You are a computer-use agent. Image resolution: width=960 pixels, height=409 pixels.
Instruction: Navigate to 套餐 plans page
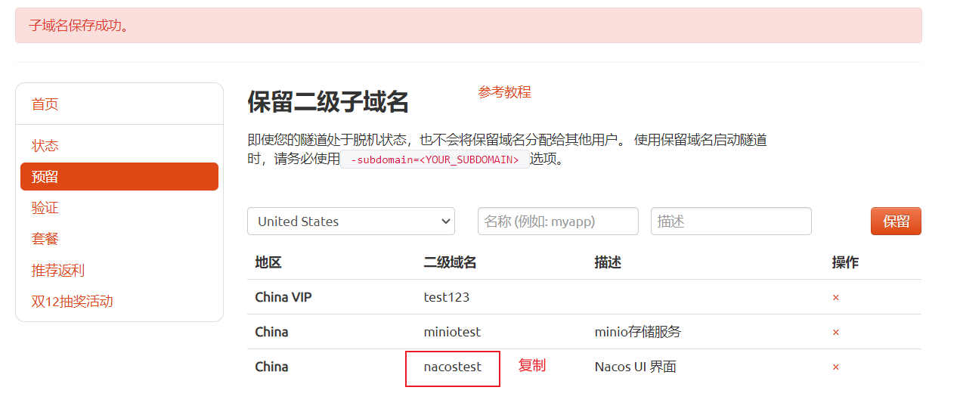click(45, 239)
